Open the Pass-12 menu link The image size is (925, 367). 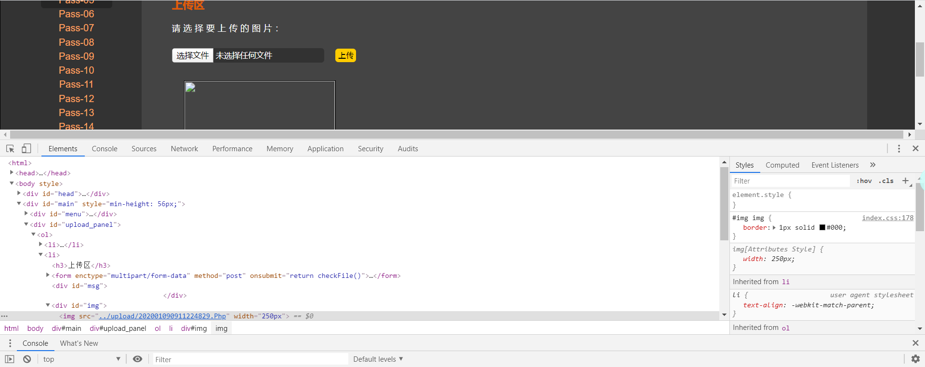[x=77, y=99]
